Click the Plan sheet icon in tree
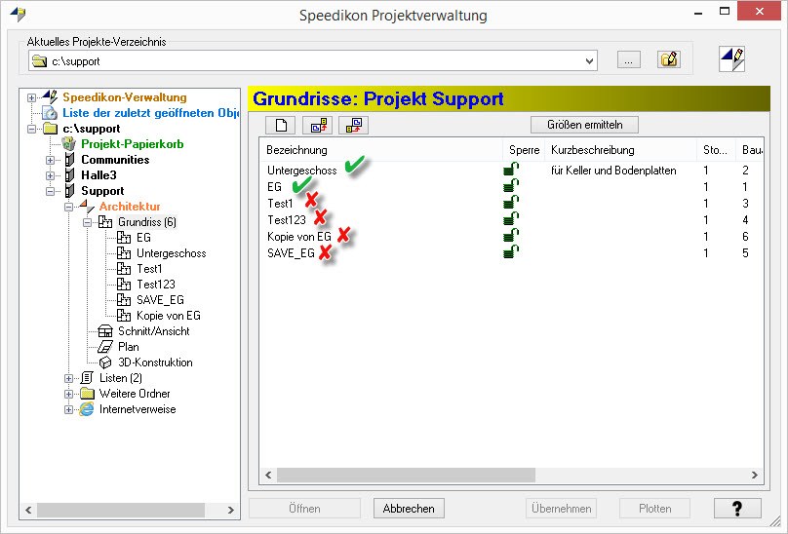 (105, 347)
